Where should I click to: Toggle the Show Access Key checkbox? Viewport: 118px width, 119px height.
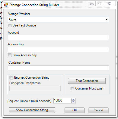10,55
